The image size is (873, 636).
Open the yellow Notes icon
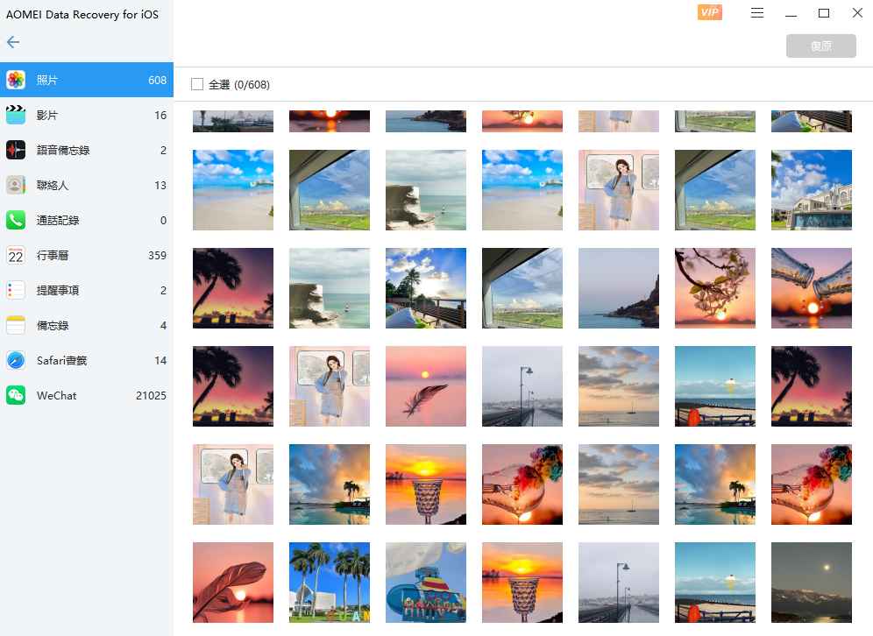[x=16, y=325]
